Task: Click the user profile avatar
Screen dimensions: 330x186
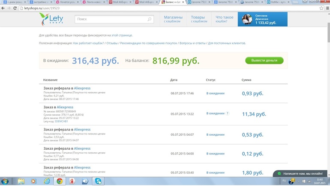Action: (x=246, y=19)
